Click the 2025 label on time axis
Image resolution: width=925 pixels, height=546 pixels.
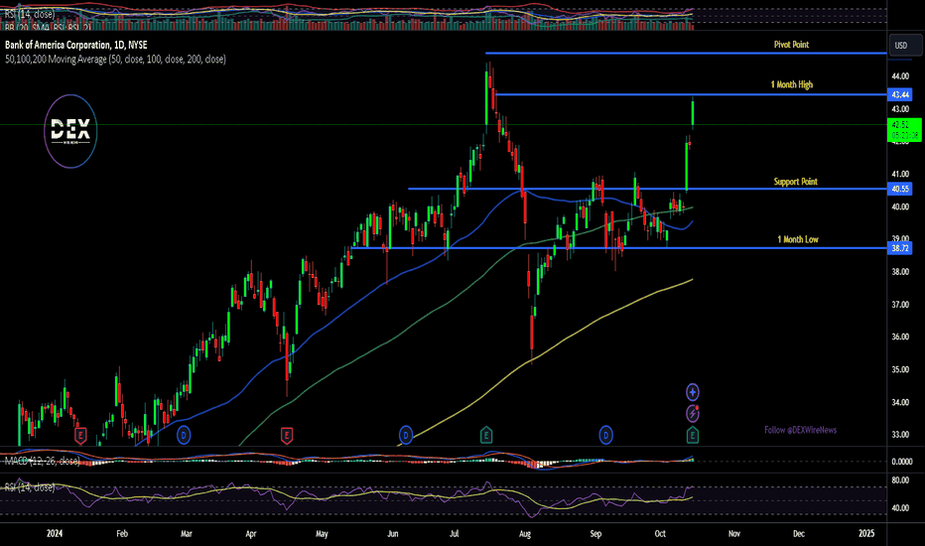click(x=866, y=534)
